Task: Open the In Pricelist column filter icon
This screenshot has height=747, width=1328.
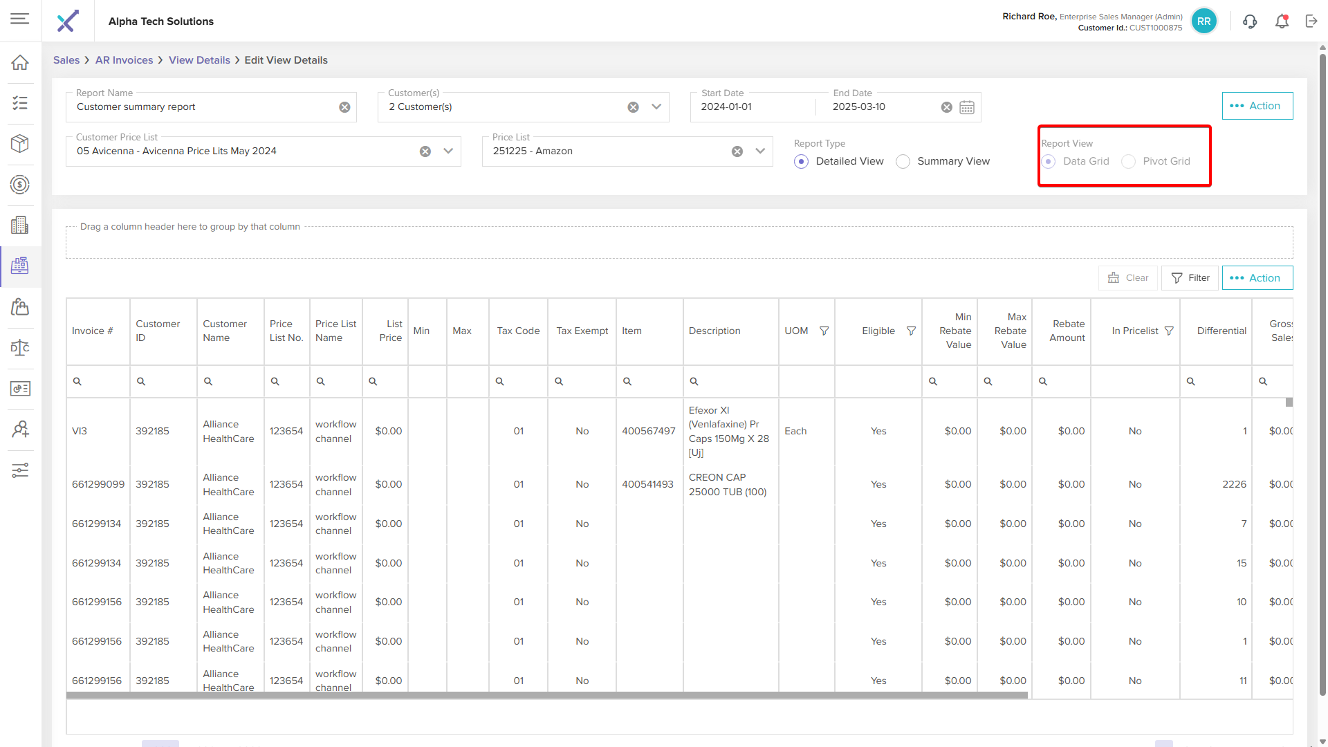Action: [1169, 331]
